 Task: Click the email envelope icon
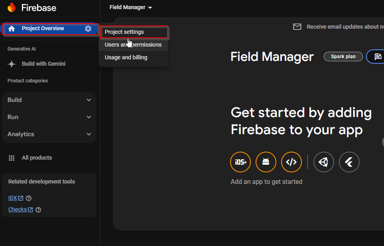[297, 27]
